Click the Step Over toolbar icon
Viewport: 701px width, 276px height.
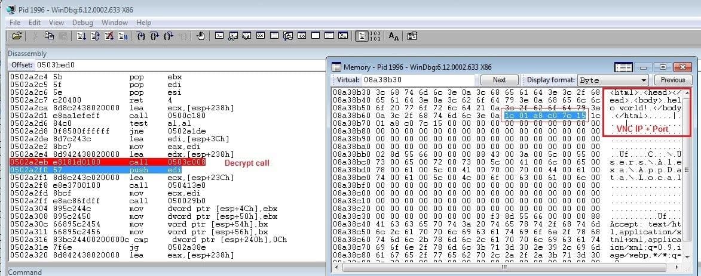click(155, 36)
